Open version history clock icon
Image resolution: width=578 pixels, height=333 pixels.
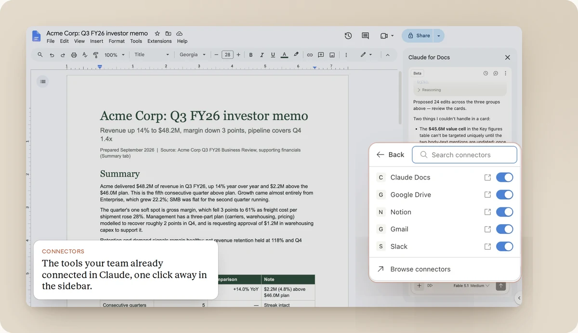point(348,36)
